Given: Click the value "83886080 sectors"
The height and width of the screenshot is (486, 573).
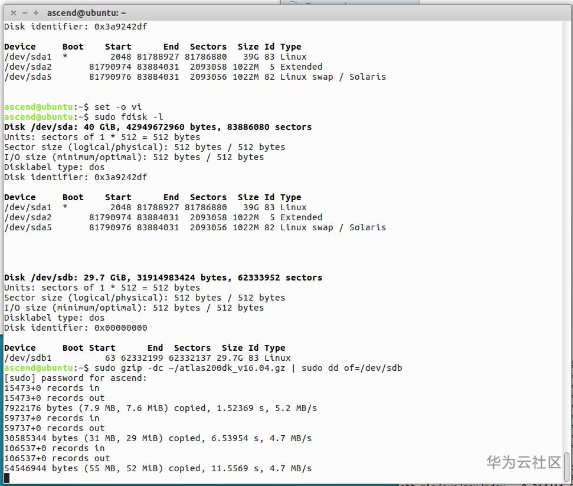Looking at the screenshot, I should (269, 128).
